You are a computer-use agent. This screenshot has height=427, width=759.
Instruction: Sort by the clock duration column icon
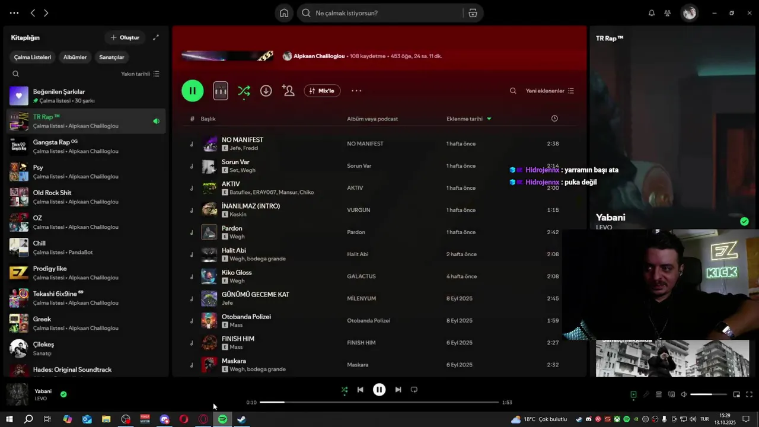coord(554,119)
